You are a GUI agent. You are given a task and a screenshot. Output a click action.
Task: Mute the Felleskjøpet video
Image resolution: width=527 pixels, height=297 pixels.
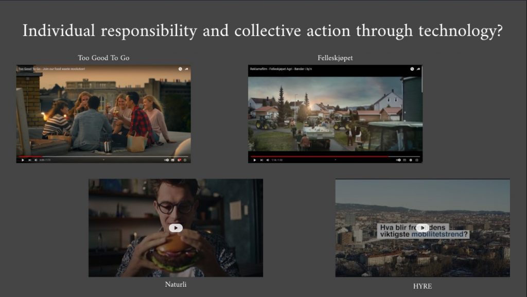[268, 160]
